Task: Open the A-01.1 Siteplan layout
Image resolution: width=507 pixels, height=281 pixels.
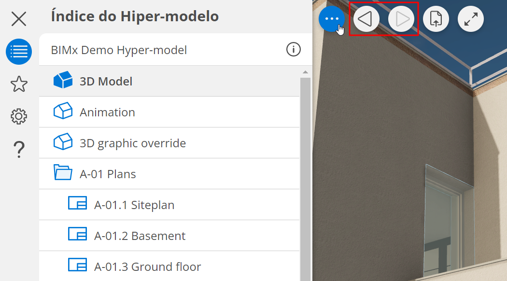Action: [x=134, y=205]
